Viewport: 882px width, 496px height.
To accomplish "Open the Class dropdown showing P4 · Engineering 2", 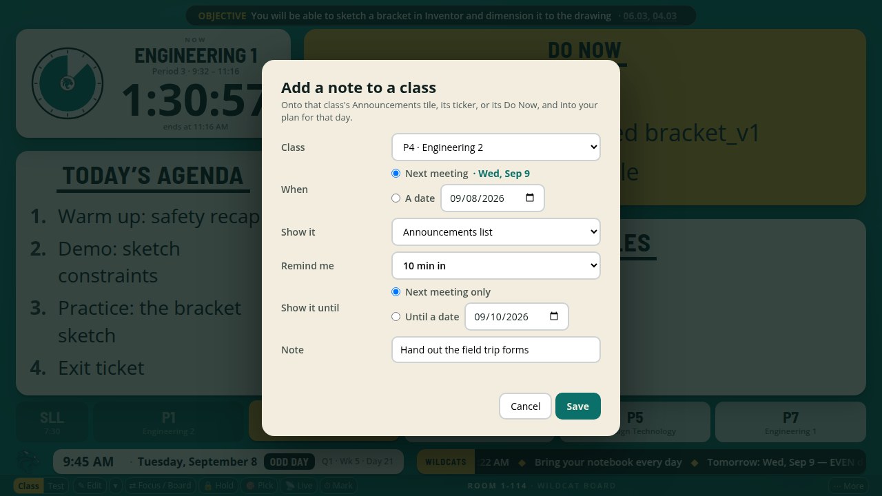I will click(496, 147).
